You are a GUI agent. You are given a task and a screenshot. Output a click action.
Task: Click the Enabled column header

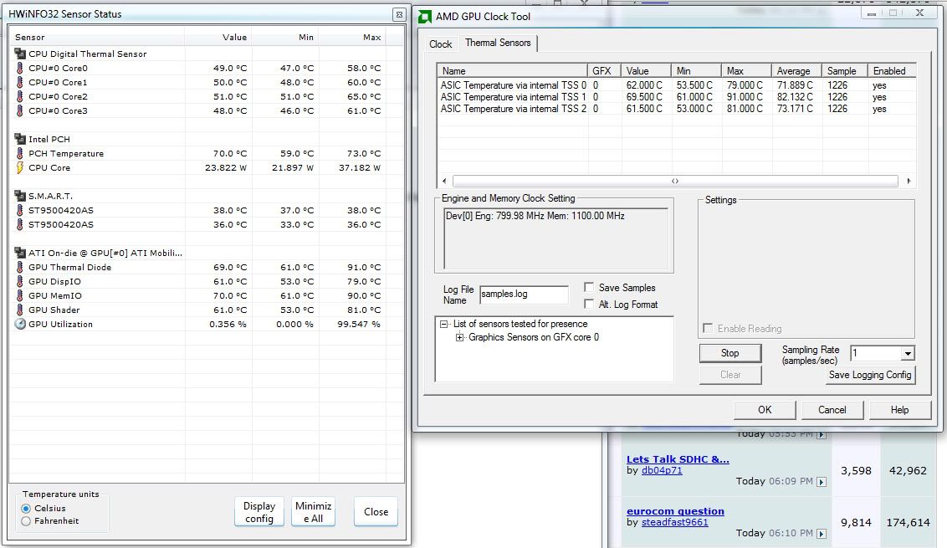tap(892, 70)
